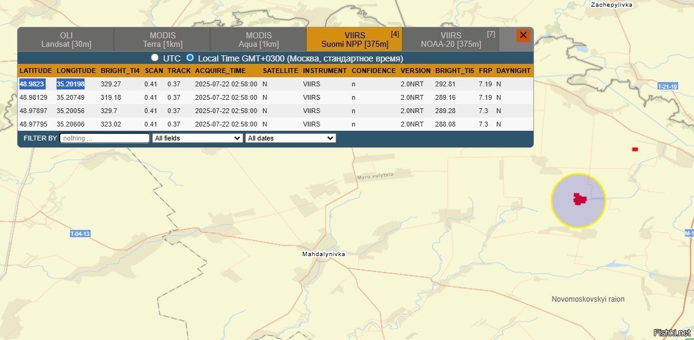Viewport: 694px width, 340px height.
Task: Click longitude 35.20749 value
Action: click(71, 97)
